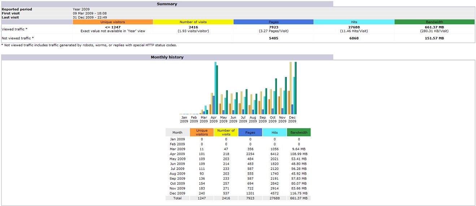Click not viewed bandwidth '151.57 MB'
Screen dimensions: 476x206
[x=434, y=38]
